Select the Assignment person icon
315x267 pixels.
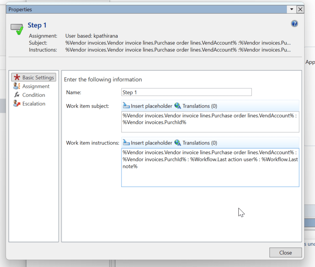pyautogui.click(x=16, y=86)
